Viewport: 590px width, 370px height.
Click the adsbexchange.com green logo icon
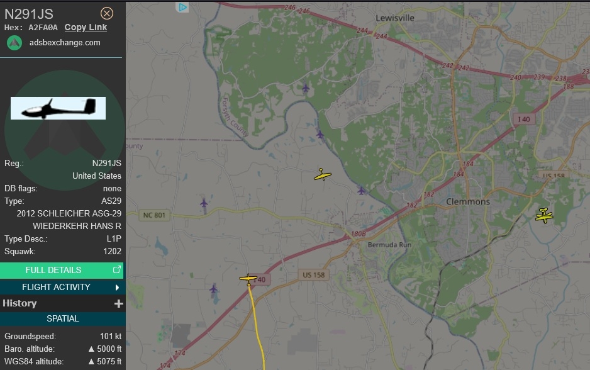pyautogui.click(x=14, y=43)
